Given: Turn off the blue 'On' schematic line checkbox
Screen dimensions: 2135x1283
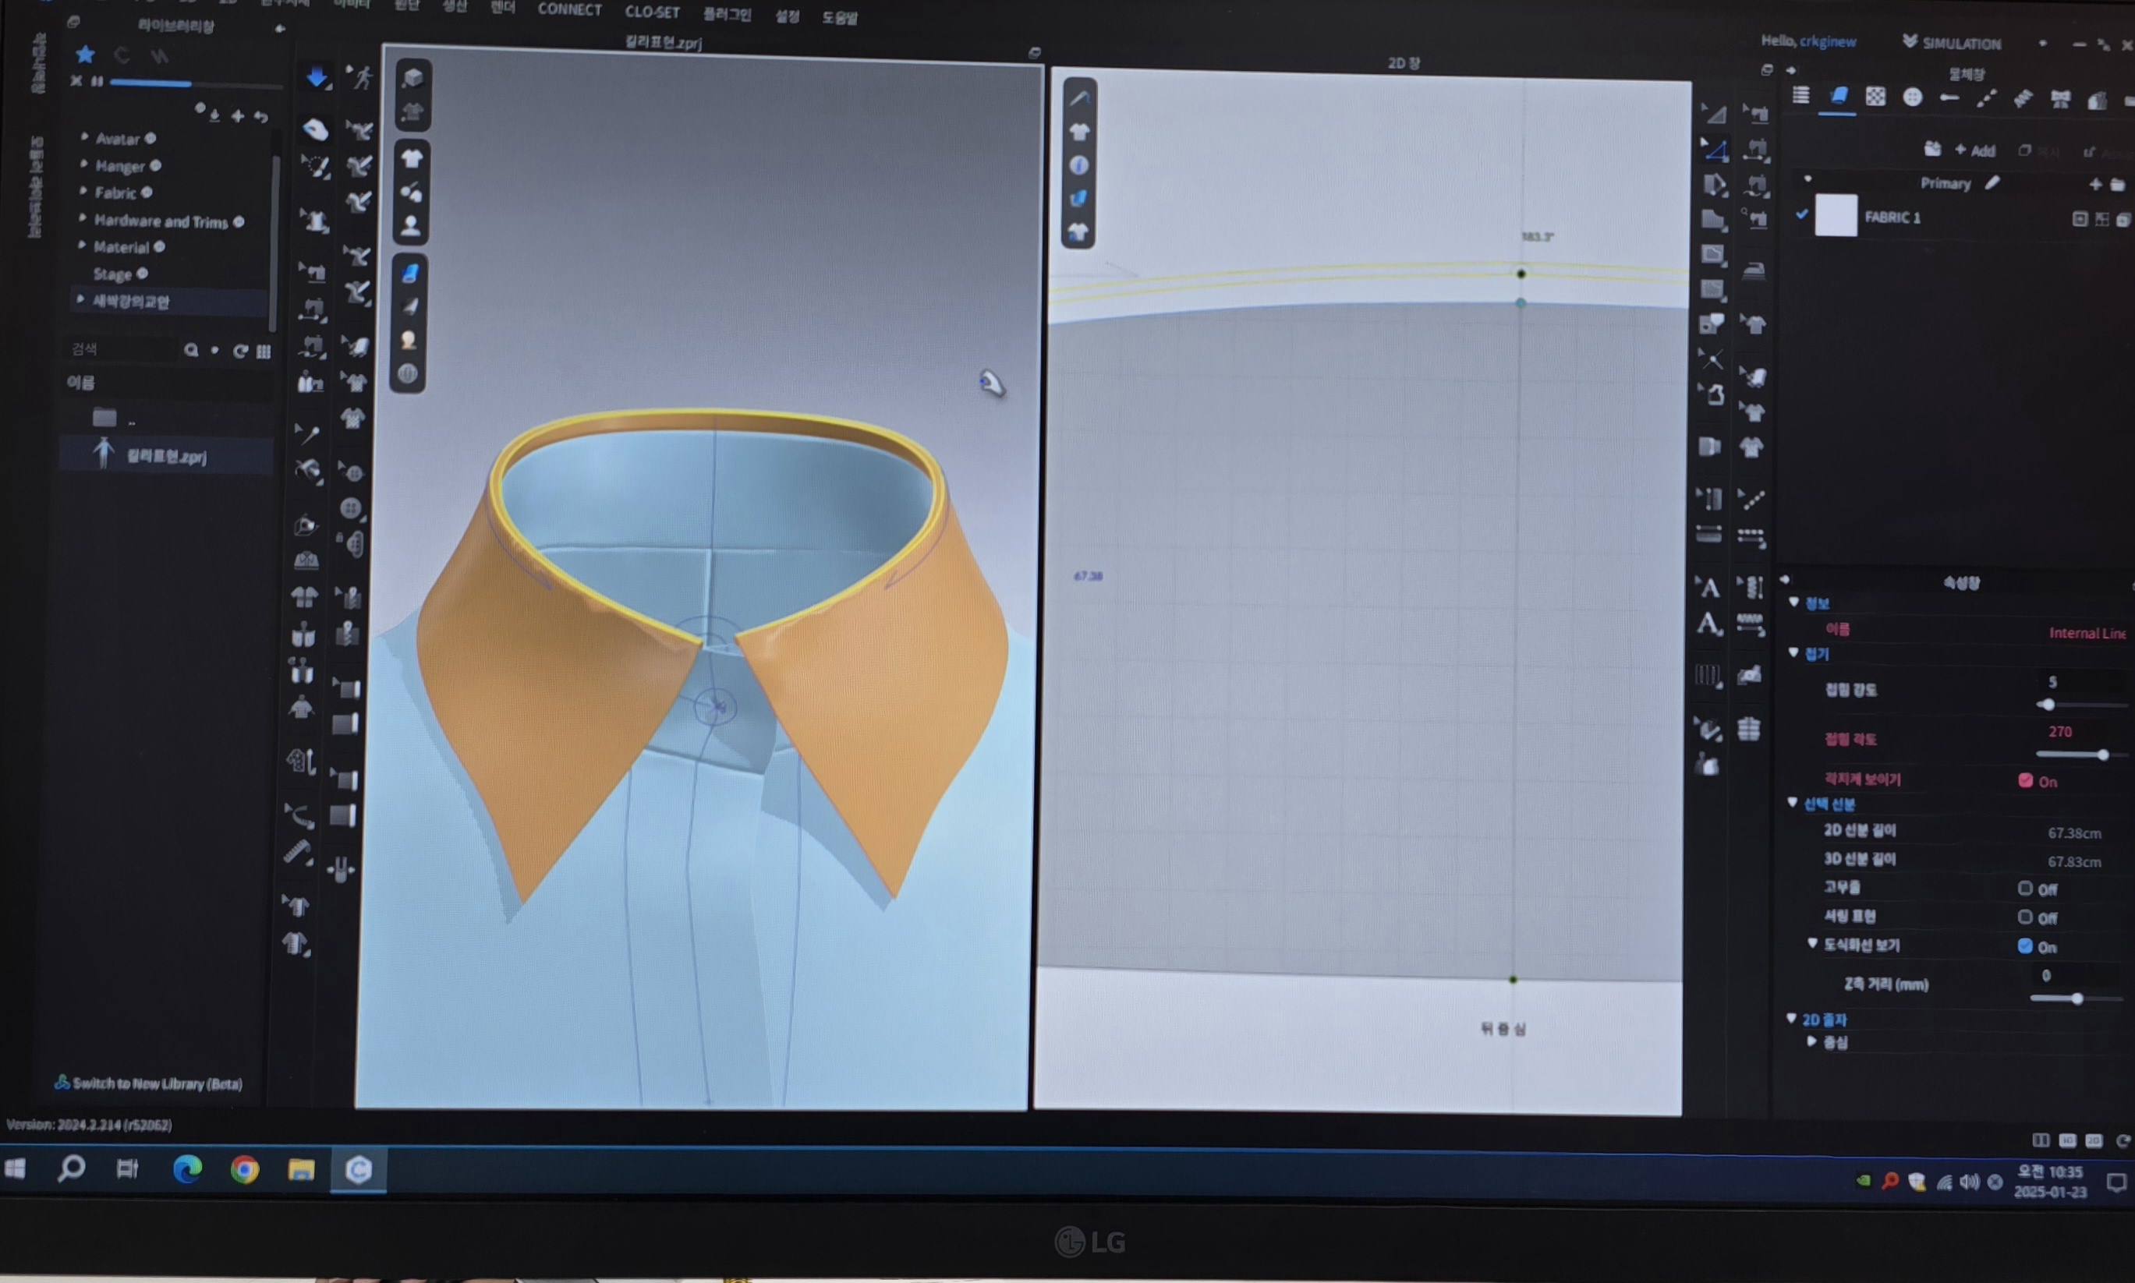Looking at the screenshot, I should (x=2024, y=945).
